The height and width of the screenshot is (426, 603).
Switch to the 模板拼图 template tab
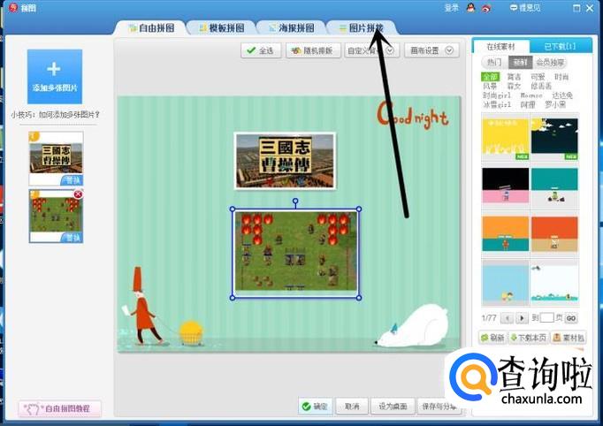222,27
